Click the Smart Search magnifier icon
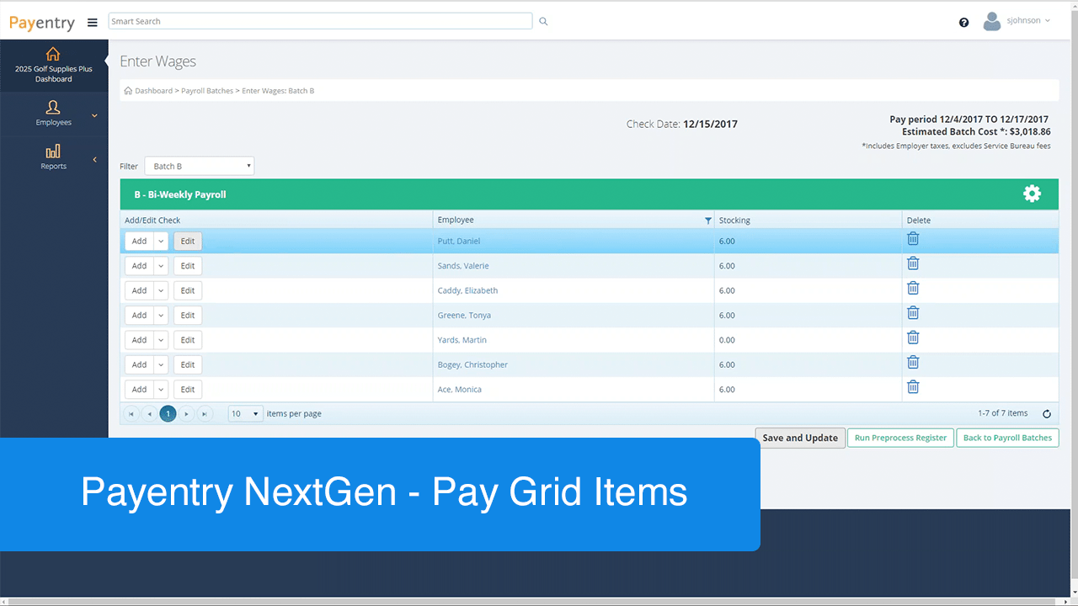1078x606 pixels. coord(543,21)
